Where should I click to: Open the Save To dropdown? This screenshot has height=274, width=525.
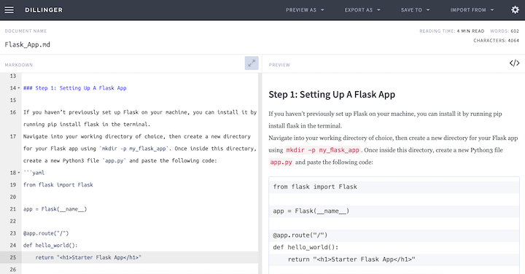(415, 10)
